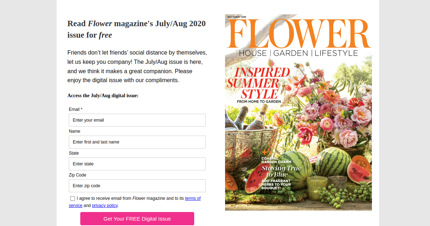Open the privacy policy link
This screenshot has width=430, height=226.
coord(105,206)
